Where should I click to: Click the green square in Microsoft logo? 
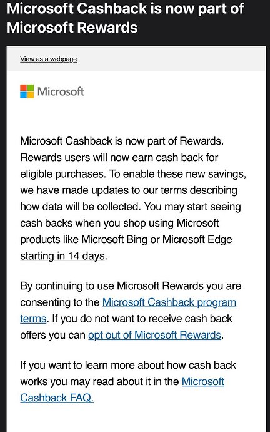31,88
